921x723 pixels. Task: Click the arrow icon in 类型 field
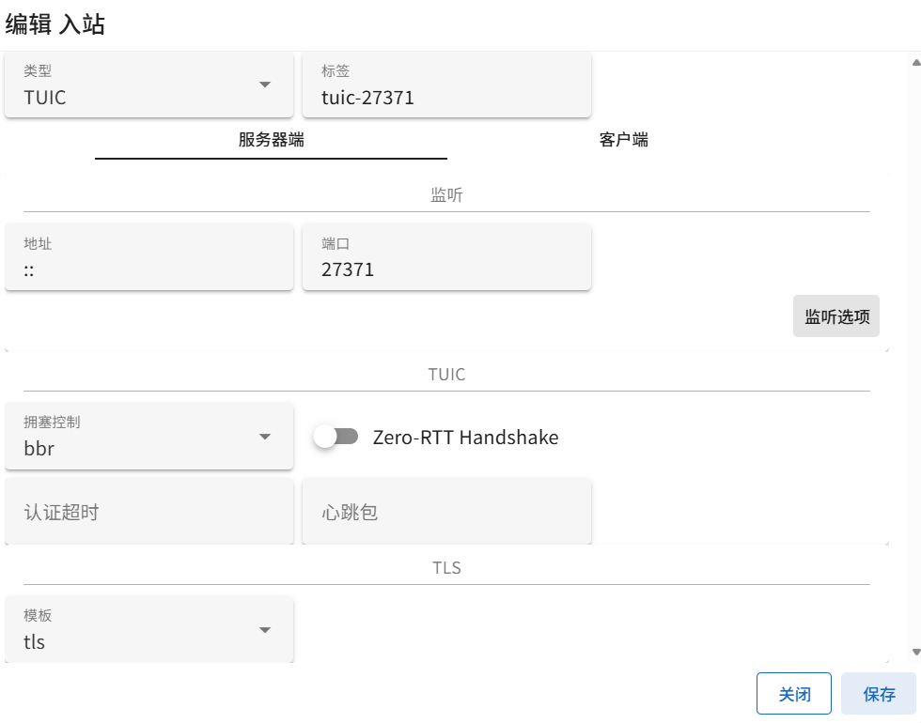265,85
